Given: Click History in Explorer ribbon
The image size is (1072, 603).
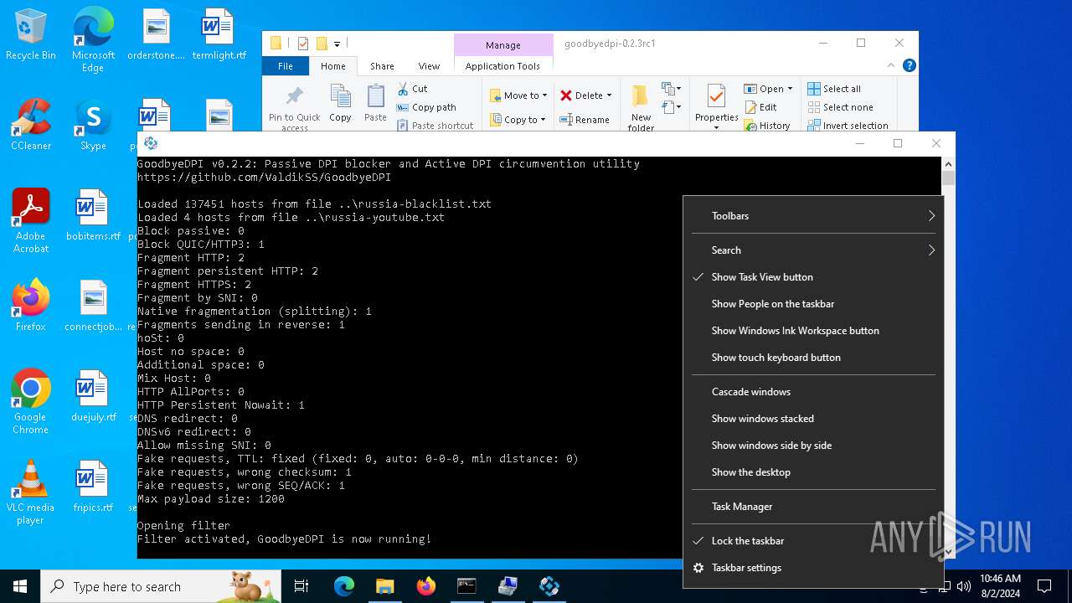Looking at the screenshot, I should tap(767, 126).
